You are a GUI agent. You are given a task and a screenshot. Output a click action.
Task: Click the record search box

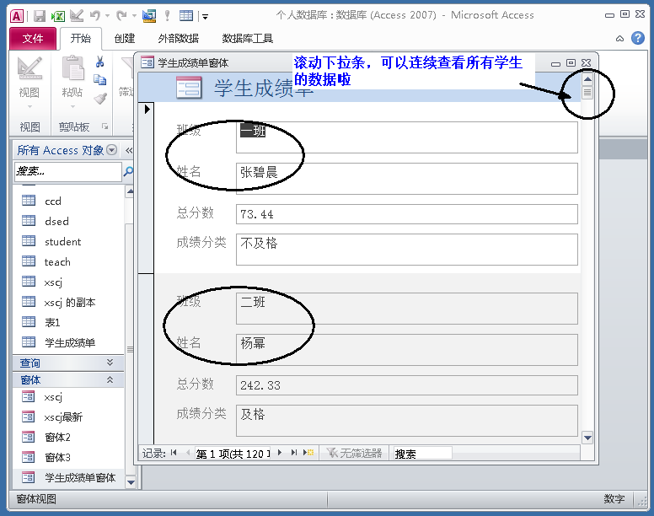point(422,454)
